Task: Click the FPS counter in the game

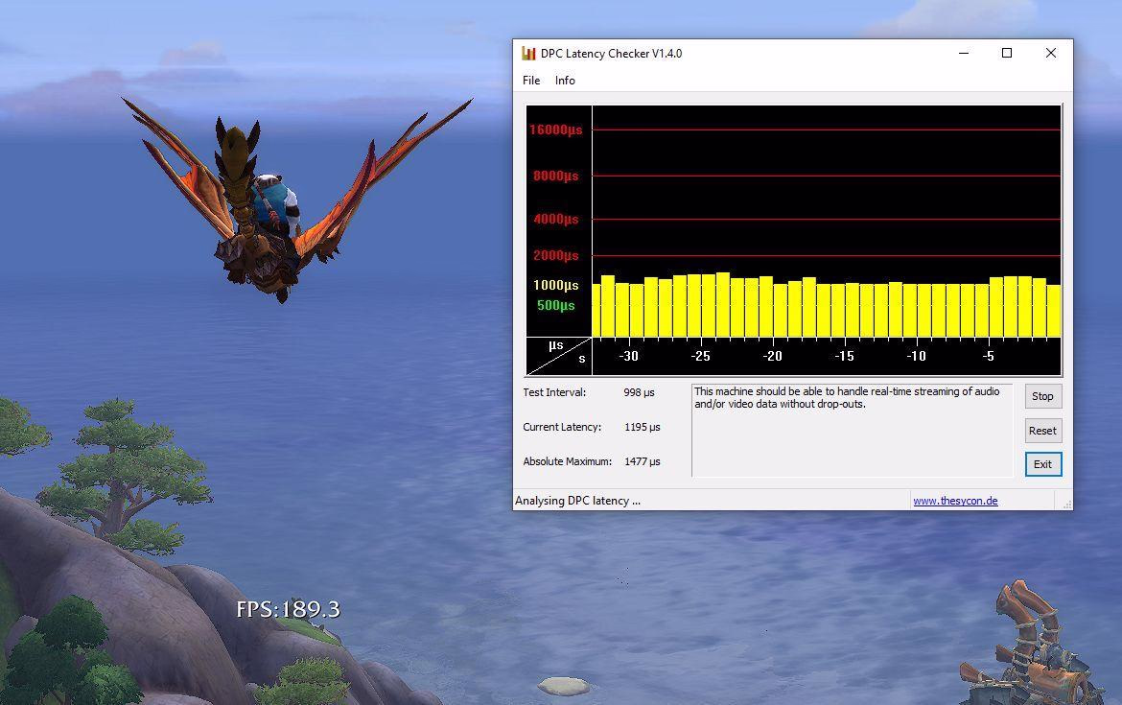Action: pos(288,609)
